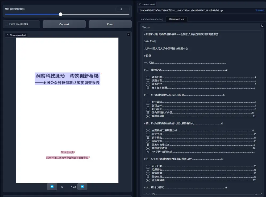Select the Markdown text tab
The width and height of the screenshot is (266, 197).
pyautogui.click(x=176, y=19)
